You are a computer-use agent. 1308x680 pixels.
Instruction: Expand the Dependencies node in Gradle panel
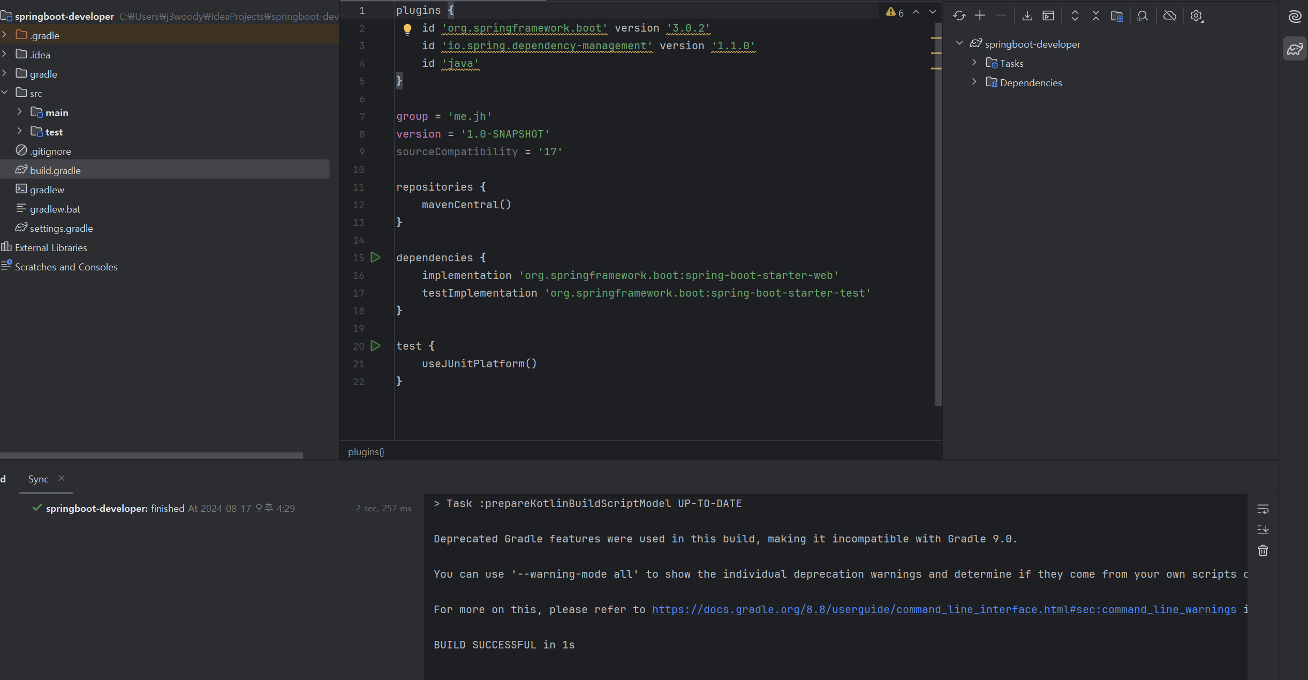tap(974, 82)
